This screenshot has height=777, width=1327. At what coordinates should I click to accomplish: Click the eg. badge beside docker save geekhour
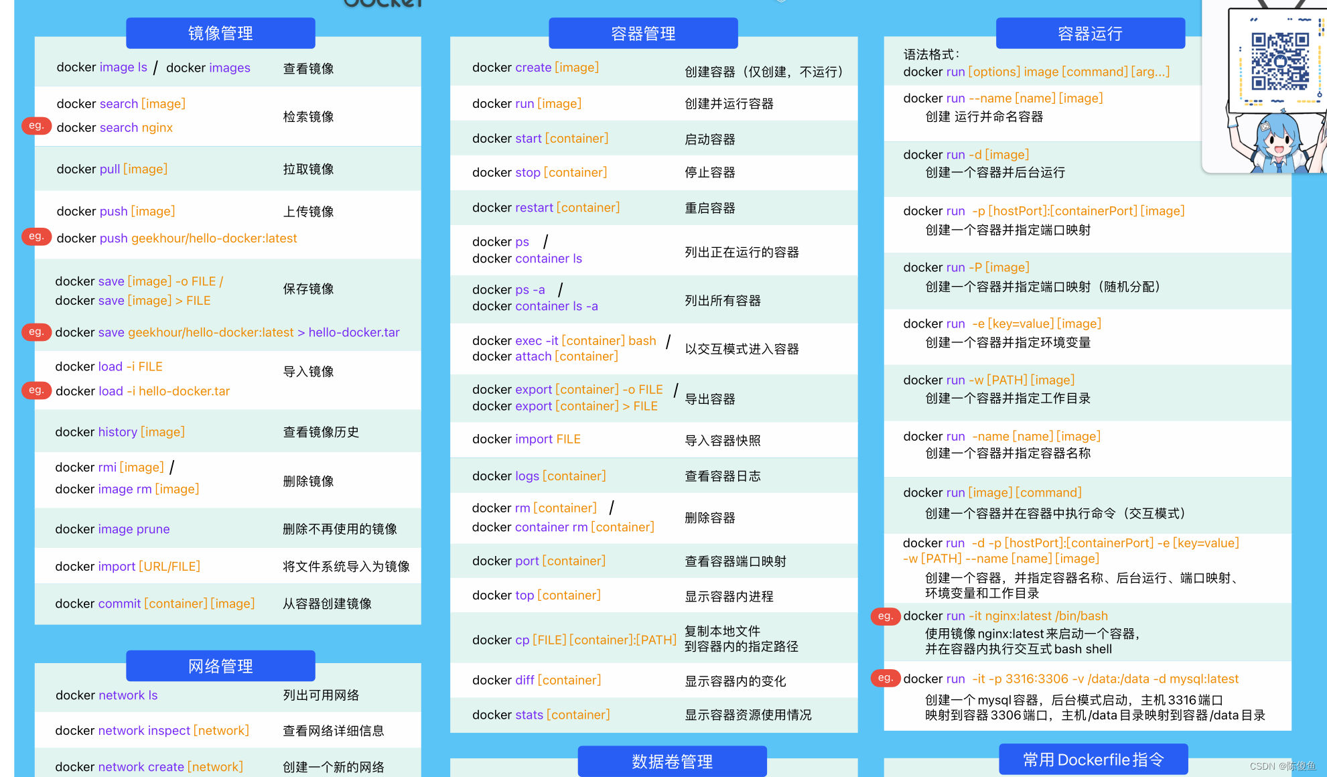tap(36, 332)
